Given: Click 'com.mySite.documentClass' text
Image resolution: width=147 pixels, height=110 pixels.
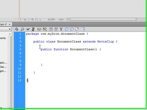Looking at the screenshot, I should pyautogui.click(x=62, y=34).
